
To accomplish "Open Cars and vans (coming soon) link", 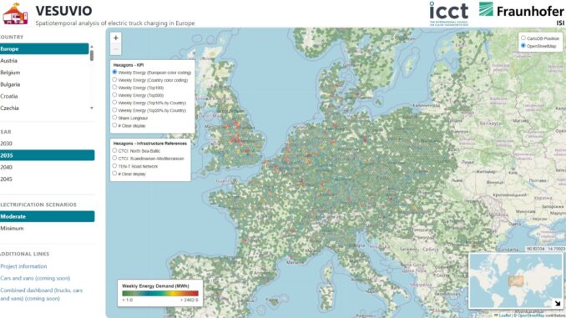I will (x=35, y=278).
